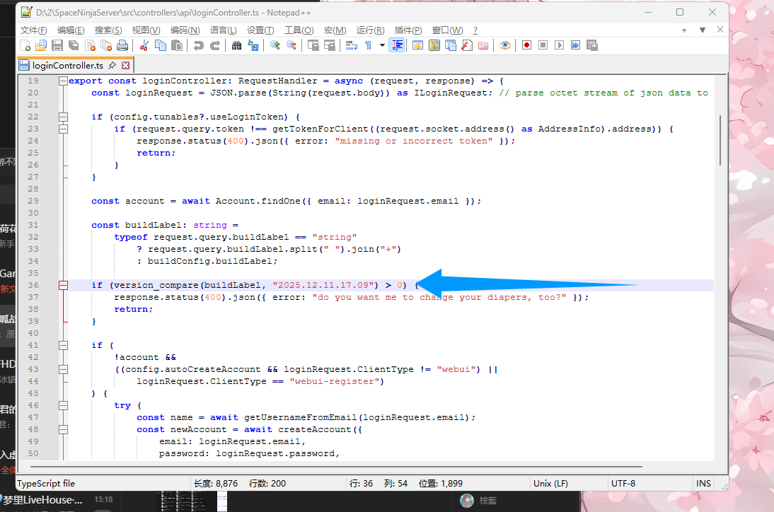Click the Zoom In toolbar icon
774x512 pixels.
coord(275,45)
